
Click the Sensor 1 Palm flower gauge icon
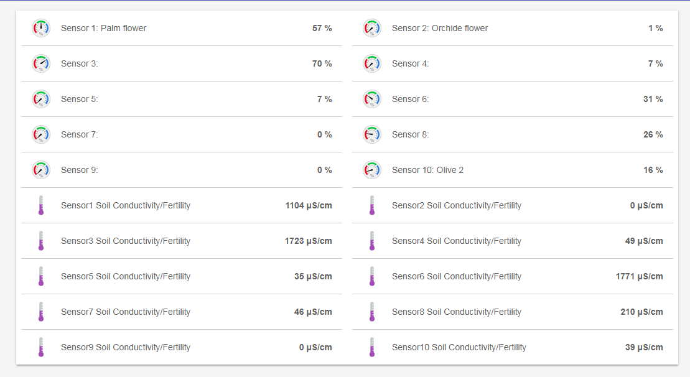pyautogui.click(x=41, y=28)
